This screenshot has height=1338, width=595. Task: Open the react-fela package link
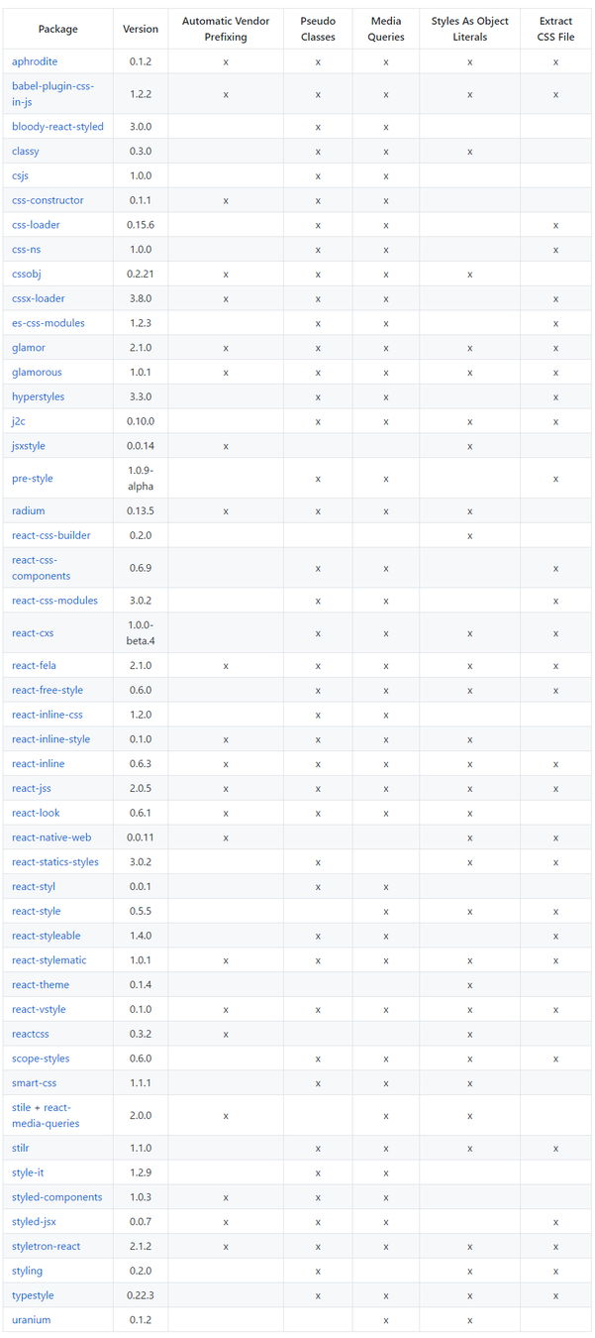[x=35, y=666]
